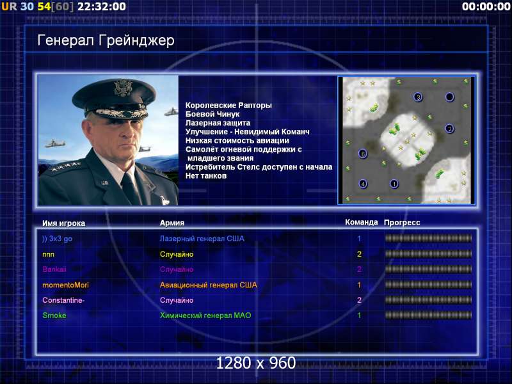Click the "1280 x 960" resolution label
Viewport: 512px width, 384px height.
click(x=256, y=363)
